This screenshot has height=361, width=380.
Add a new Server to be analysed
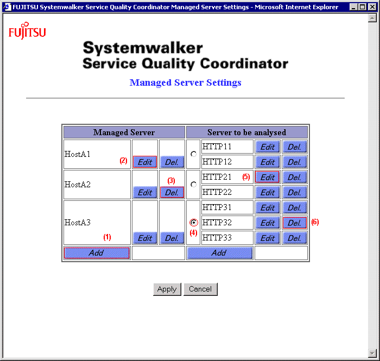219,253
